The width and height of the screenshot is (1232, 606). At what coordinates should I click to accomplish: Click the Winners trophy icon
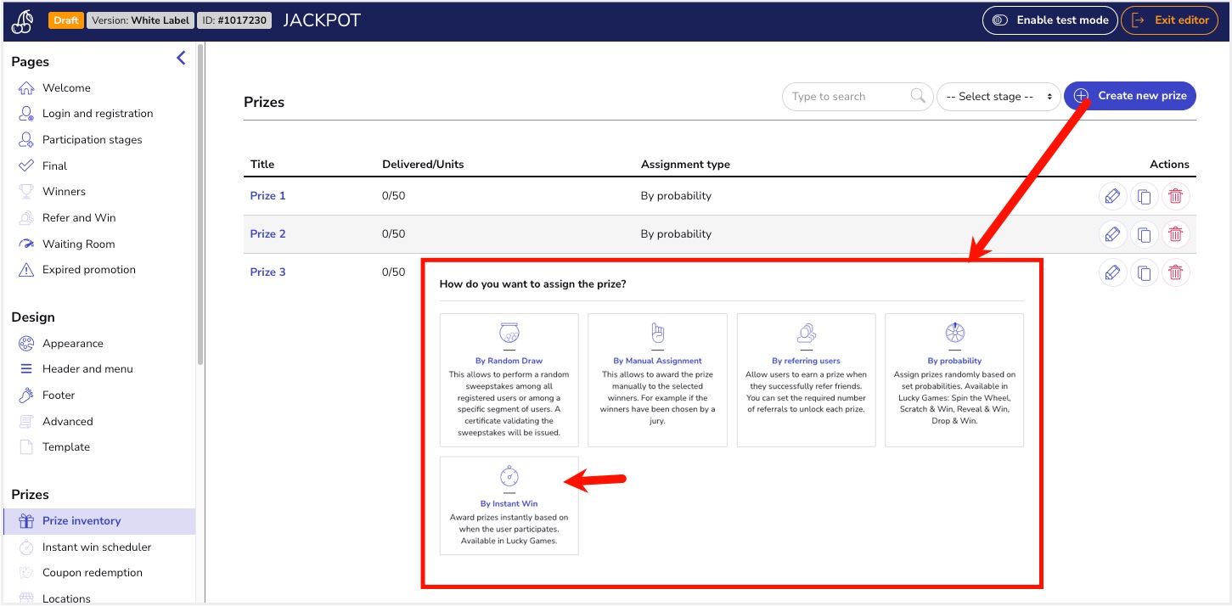point(25,192)
